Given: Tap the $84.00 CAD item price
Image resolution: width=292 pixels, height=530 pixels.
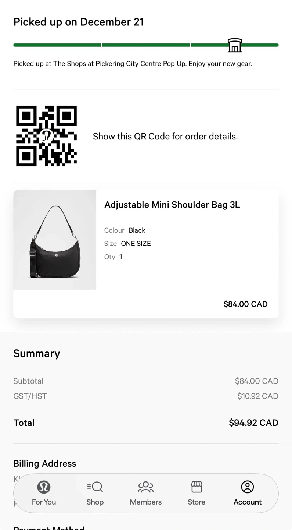Looking at the screenshot, I should pyautogui.click(x=245, y=304).
